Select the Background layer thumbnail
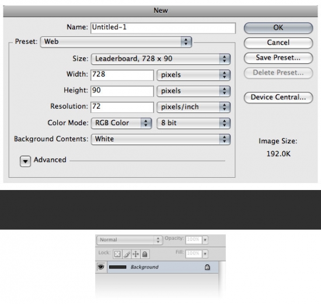Image resolution: width=321 pixels, height=304 pixels. click(x=117, y=267)
